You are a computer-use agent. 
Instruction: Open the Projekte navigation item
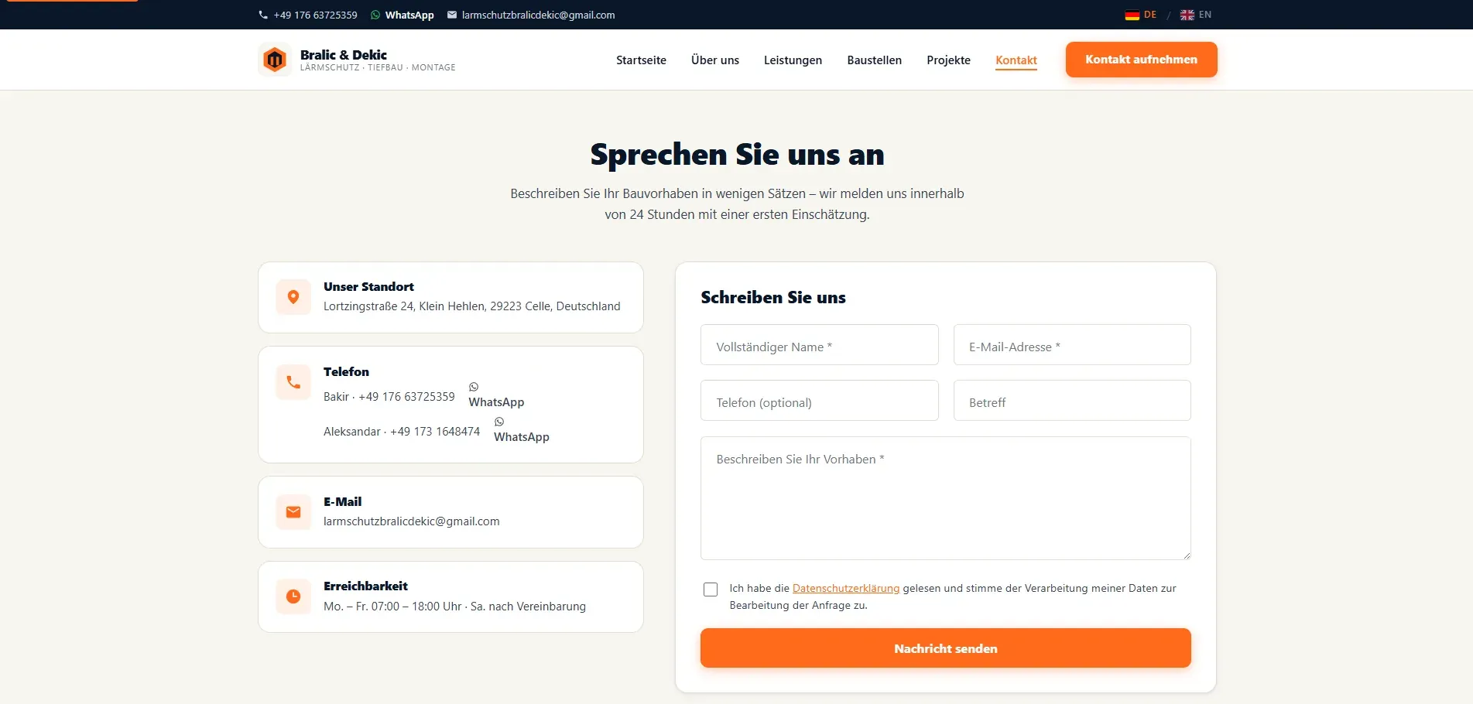coord(948,60)
